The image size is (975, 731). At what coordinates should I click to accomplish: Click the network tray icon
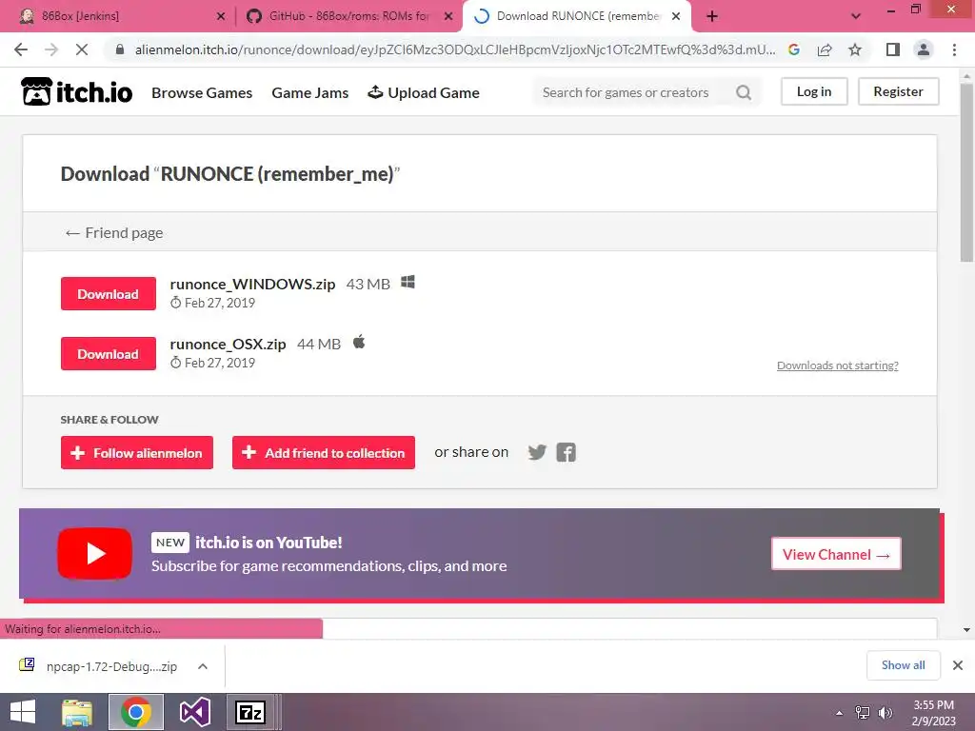click(863, 713)
